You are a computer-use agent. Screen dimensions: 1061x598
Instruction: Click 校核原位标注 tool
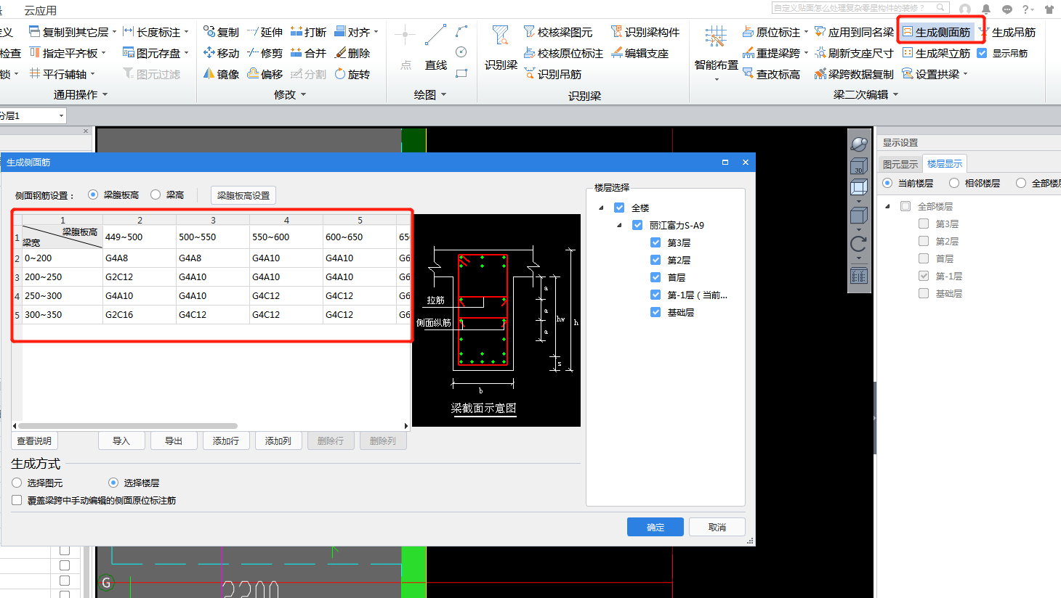click(563, 53)
